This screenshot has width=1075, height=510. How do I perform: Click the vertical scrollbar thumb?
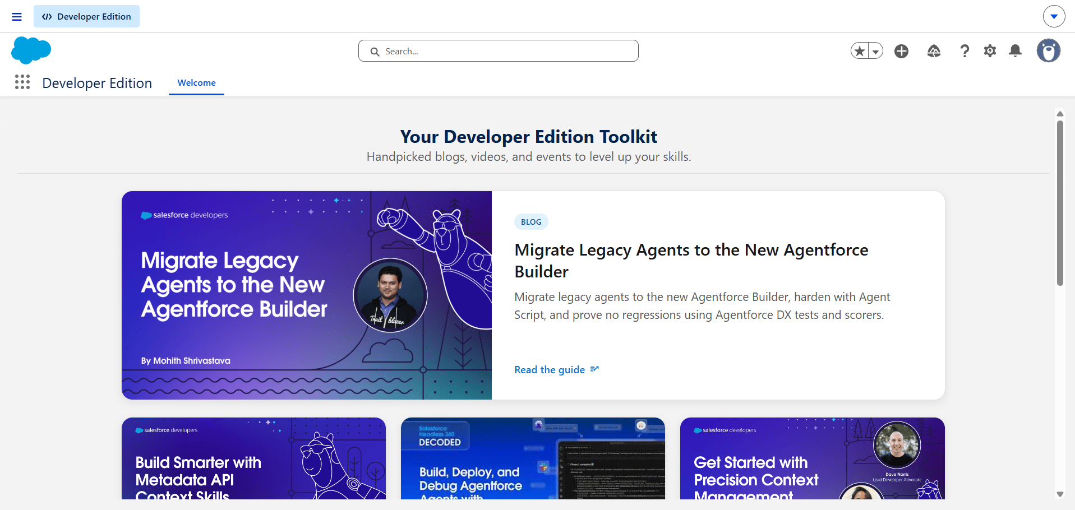[x=1060, y=203]
